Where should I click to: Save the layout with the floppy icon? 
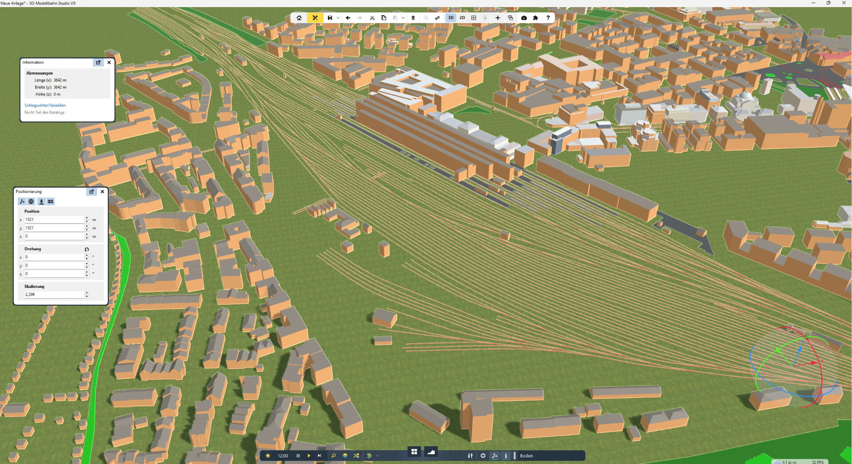pyautogui.click(x=330, y=18)
